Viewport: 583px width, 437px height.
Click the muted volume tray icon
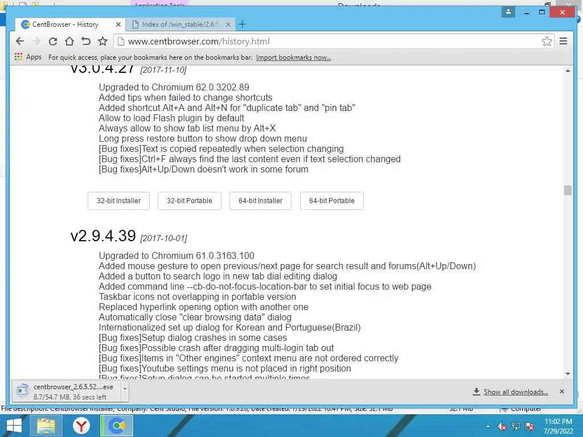pos(502,426)
